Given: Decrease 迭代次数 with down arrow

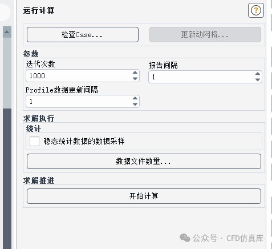Looking at the screenshot, I should click(135, 79).
